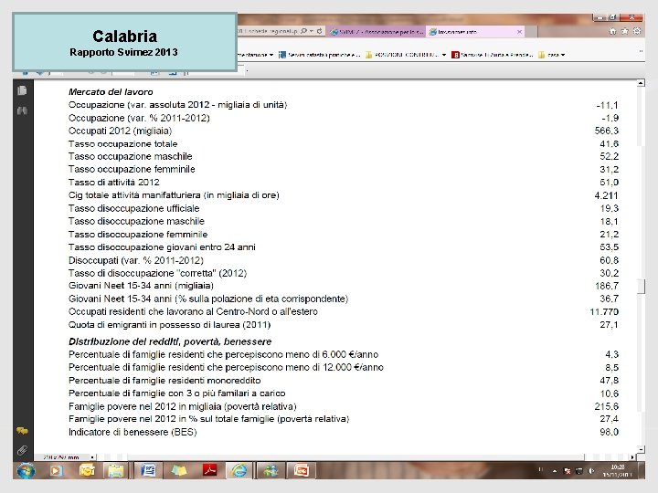Open the sticky notes taskbar icon
Screen dimensions: 658x493
tap(179, 471)
